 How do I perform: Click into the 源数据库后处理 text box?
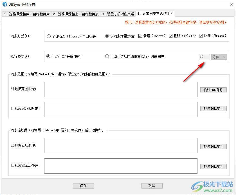[x=121, y=146]
